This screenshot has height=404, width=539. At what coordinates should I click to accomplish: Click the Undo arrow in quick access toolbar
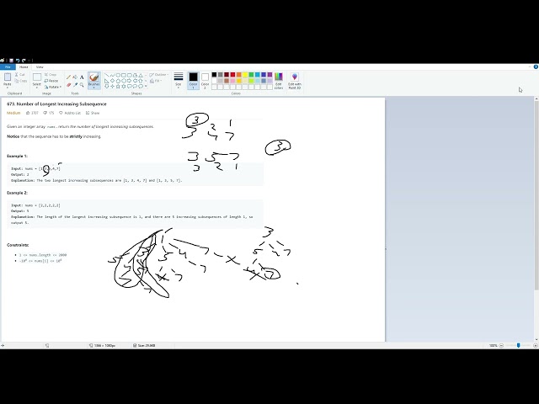pos(18,61)
